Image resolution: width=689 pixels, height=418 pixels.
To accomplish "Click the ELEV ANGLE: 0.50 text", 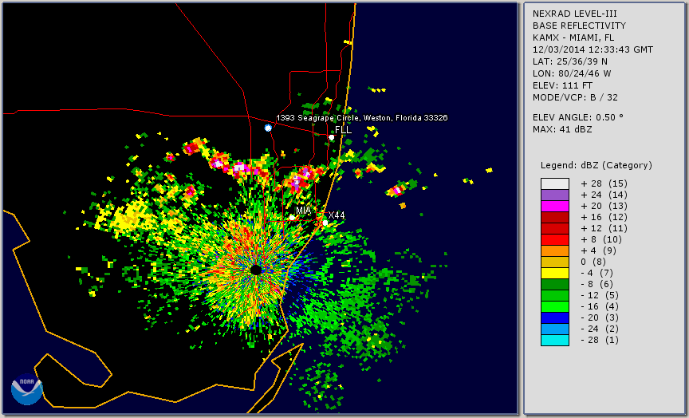I will (x=578, y=117).
